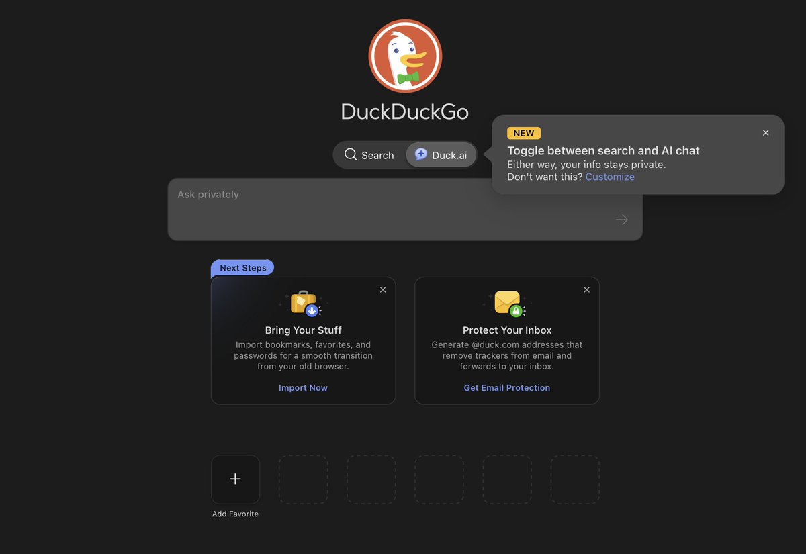Dismiss the Bring Your Stuff card

click(x=383, y=289)
